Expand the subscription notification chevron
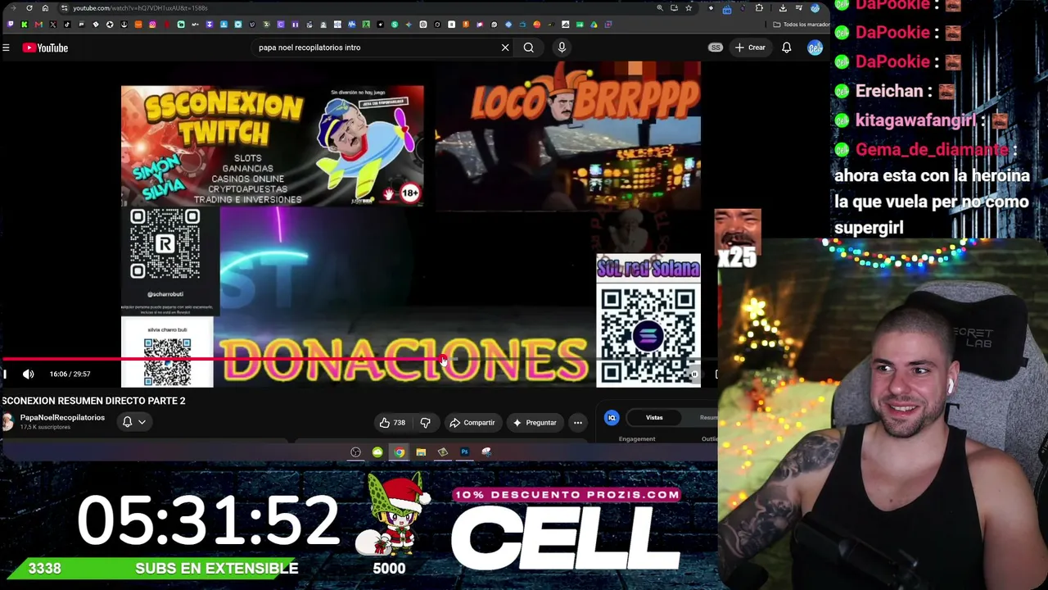1048x590 pixels. click(x=142, y=422)
